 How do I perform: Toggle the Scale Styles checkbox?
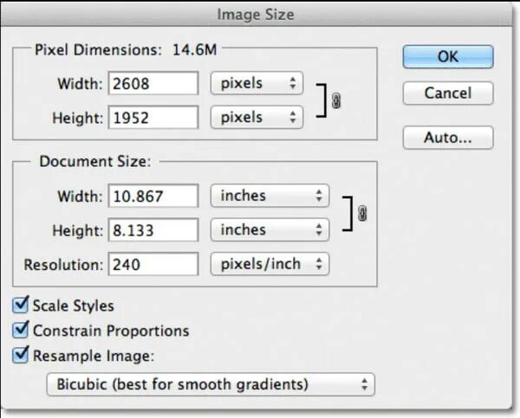click(21, 305)
